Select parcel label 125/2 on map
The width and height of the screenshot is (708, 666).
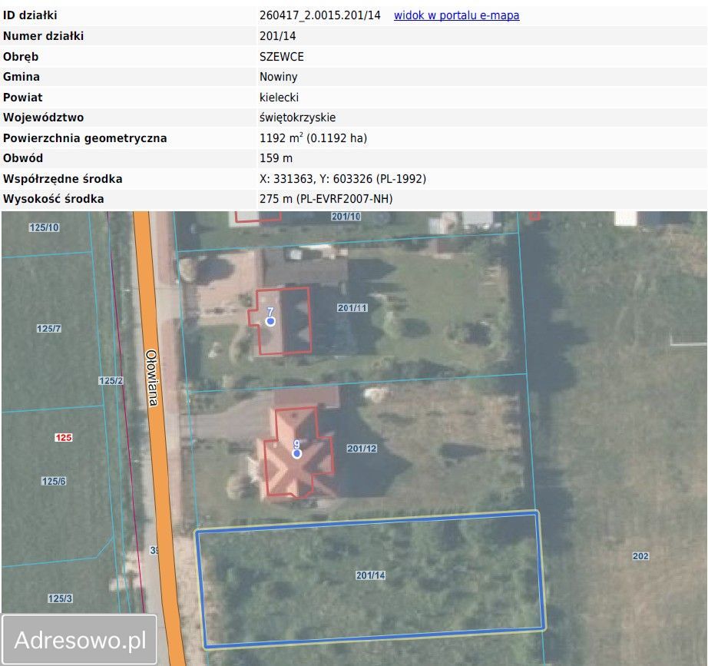111,380
